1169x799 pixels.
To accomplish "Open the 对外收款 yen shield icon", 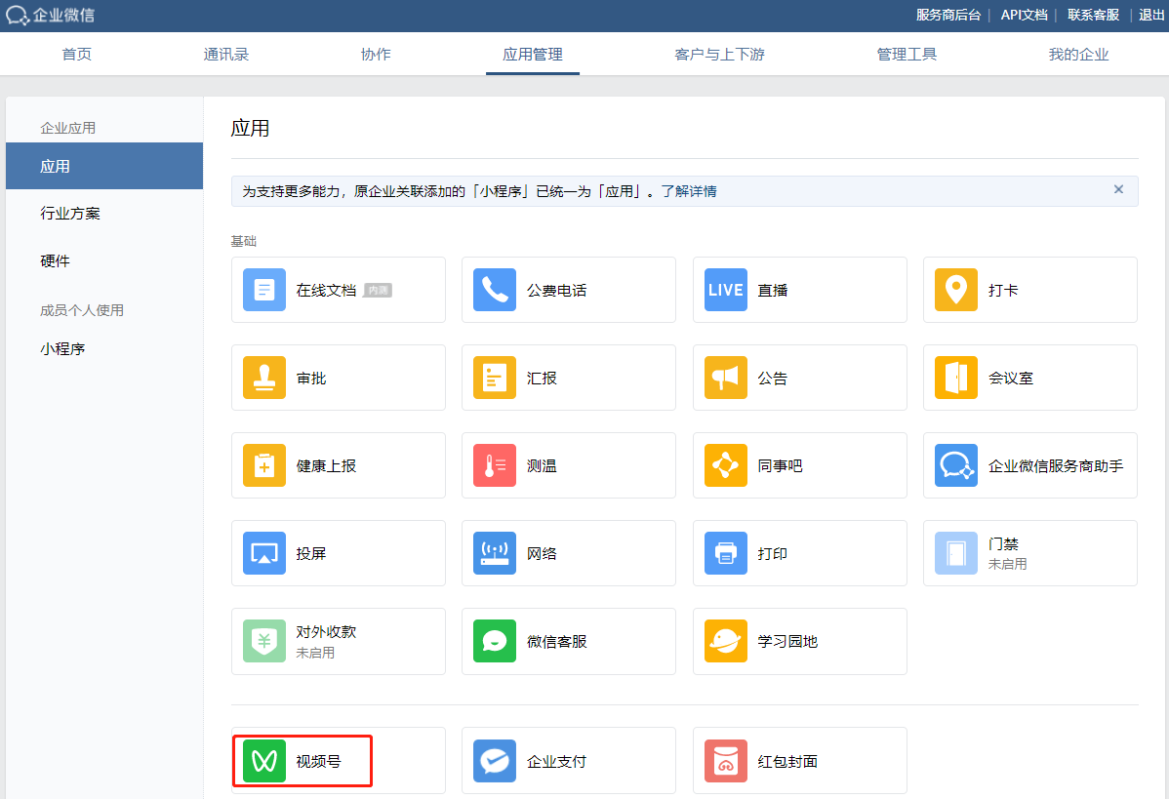I will [263, 641].
